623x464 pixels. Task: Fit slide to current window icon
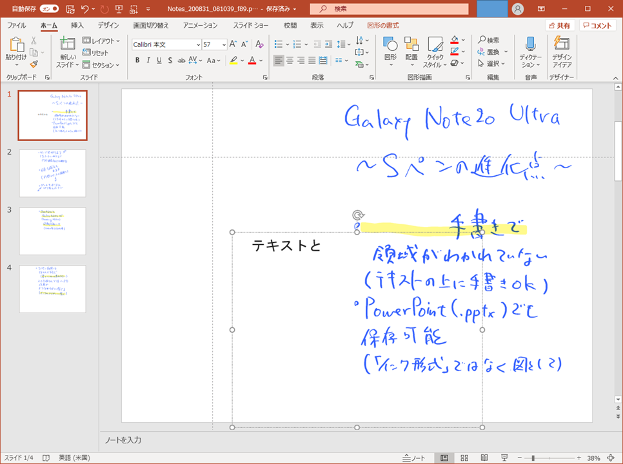coord(611,458)
